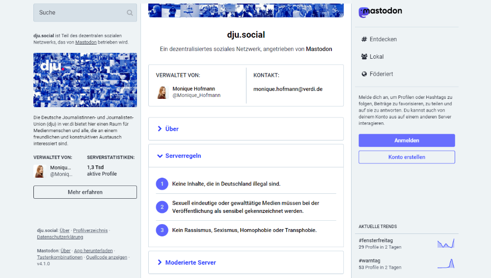
Task: Click the #fensterfreitag trend sparkline
Action: click(446, 243)
